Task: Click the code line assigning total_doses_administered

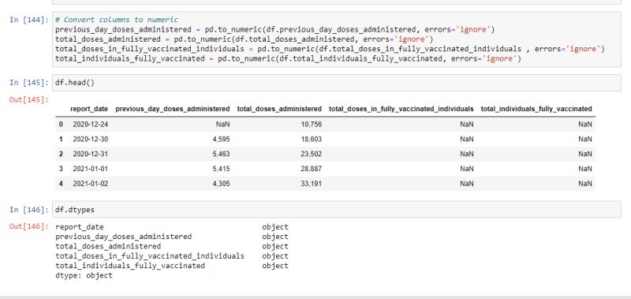Action: (x=244, y=39)
